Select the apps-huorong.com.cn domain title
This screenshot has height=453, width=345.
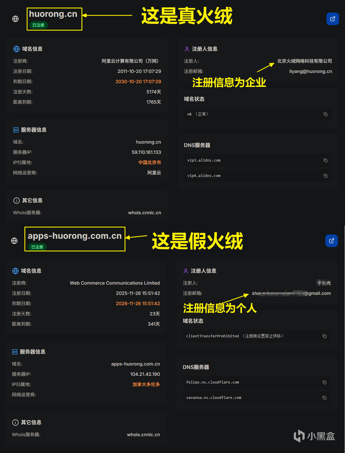pyautogui.click(x=75, y=236)
